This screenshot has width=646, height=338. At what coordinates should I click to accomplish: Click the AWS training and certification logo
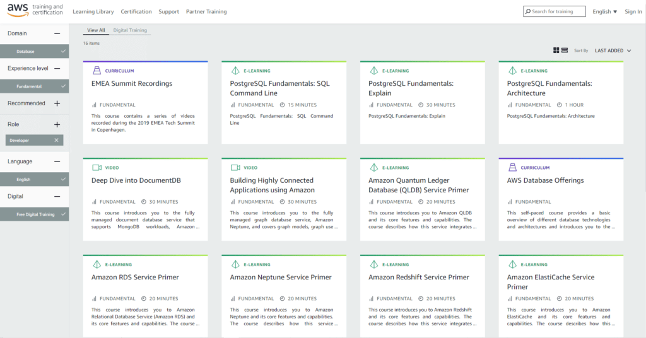point(35,11)
